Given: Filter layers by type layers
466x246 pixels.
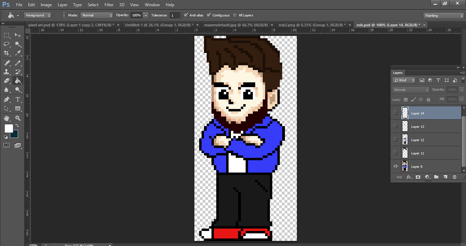Looking at the screenshot, I should 438,80.
